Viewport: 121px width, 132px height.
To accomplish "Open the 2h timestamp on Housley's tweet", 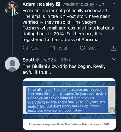I will click(101, 4).
